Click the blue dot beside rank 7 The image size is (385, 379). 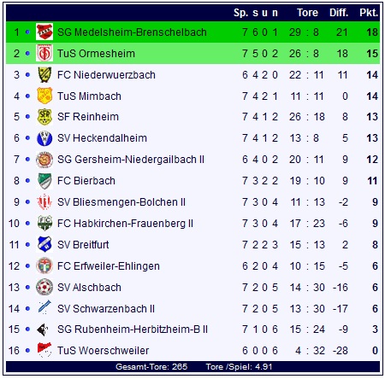pos(27,160)
